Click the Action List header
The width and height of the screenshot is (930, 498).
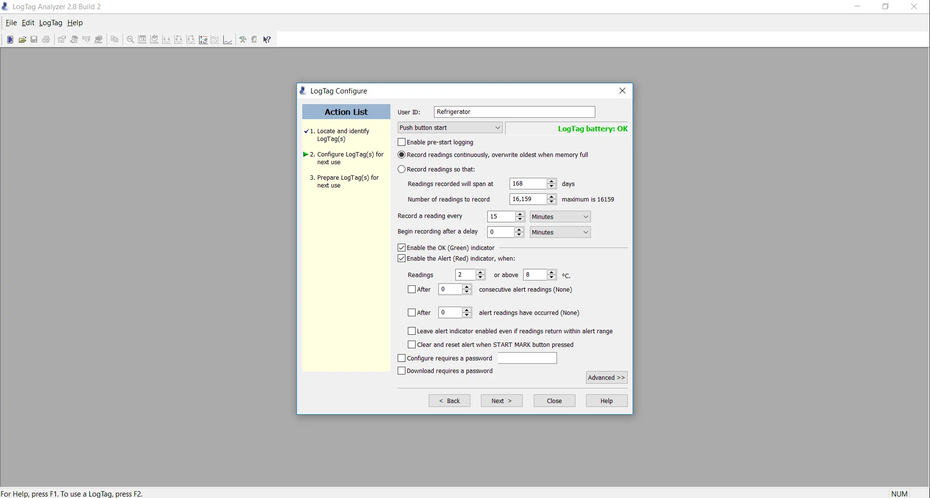(346, 112)
